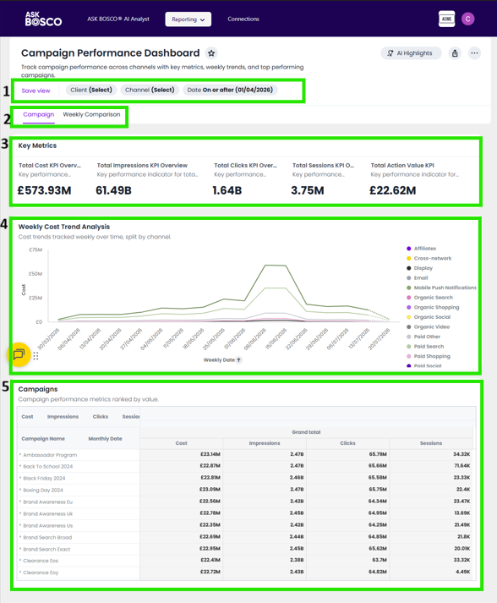Open the user avatar C menu
This screenshot has width=497, height=603.
pyautogui.click(x=467, y=19)
